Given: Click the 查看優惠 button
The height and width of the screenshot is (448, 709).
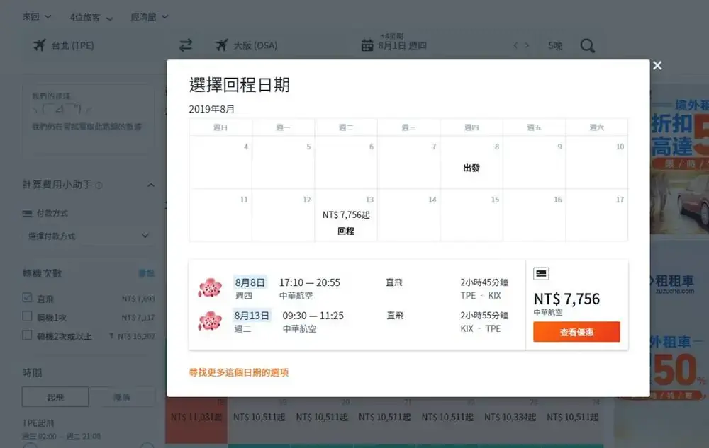Looking at the screenshot, I should click(576, 332).
